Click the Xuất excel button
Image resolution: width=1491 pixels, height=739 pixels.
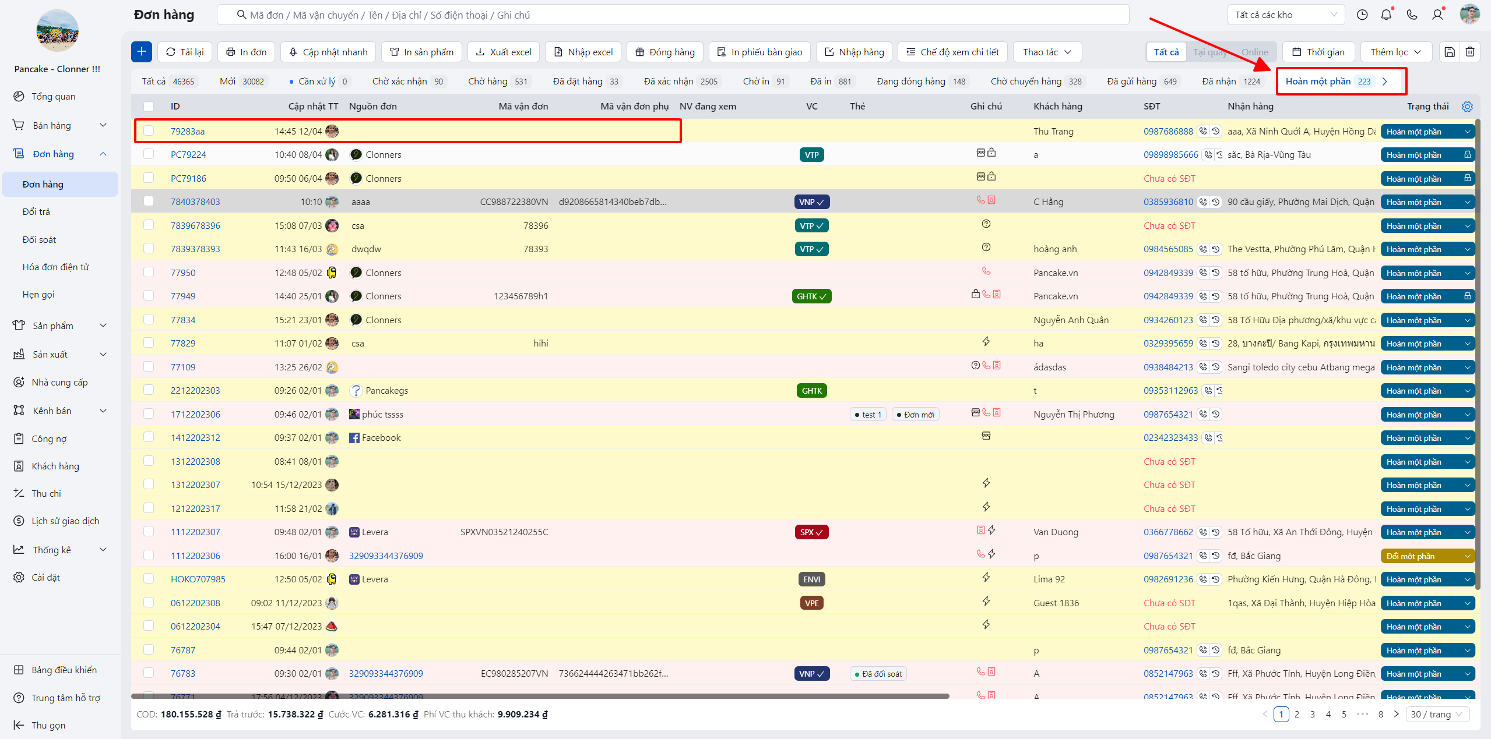pos(504,52)
